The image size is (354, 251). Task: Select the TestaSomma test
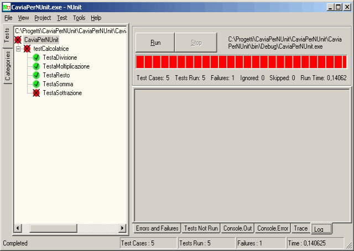pos(58,84)
